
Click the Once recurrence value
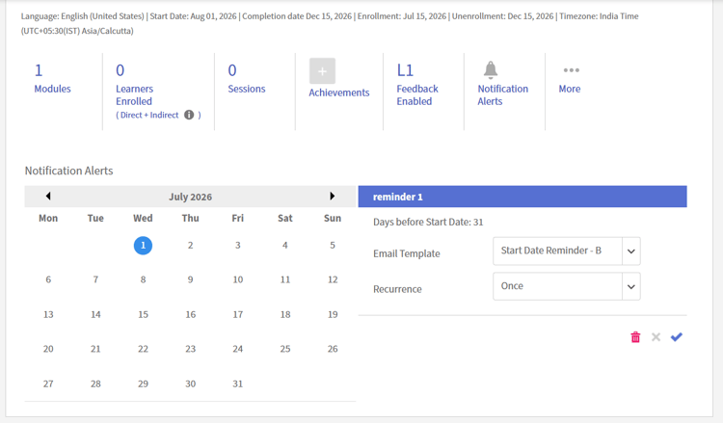pyautogui.click(x=512, y=285)
